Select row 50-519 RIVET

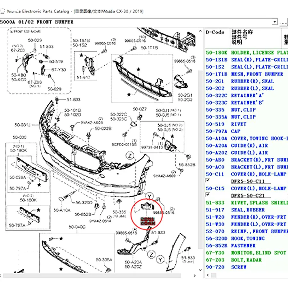(x=246, y=124)
